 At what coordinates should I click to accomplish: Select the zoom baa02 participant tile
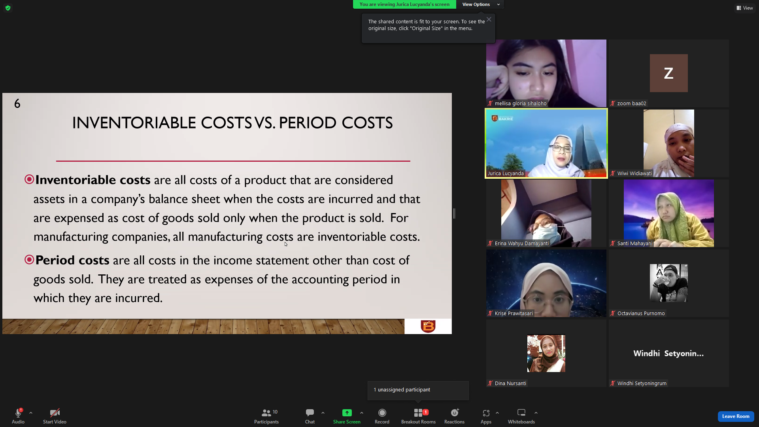point(669,73)
